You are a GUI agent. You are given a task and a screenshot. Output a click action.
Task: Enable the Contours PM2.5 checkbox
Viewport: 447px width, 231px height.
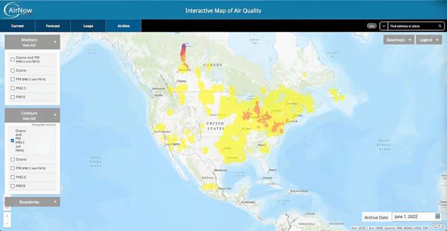click(13, 177)
